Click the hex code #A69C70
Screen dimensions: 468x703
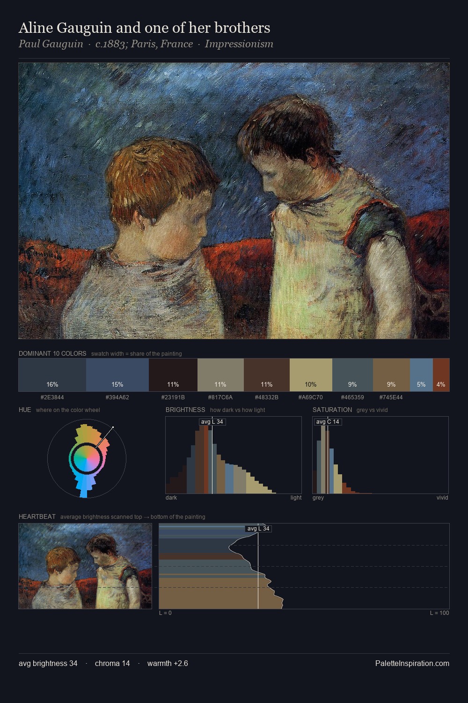pos(311,397)
